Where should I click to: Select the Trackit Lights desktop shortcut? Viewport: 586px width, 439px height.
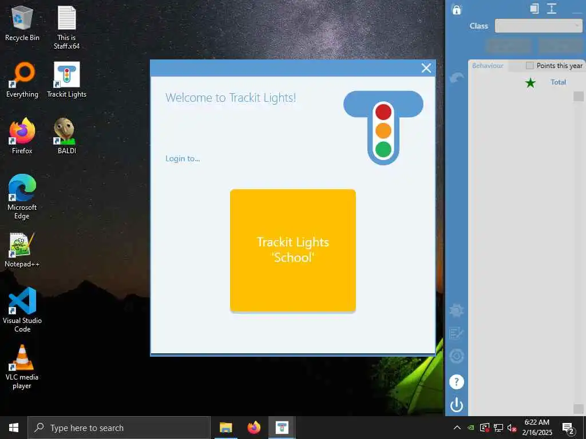[x=66, y=80]
